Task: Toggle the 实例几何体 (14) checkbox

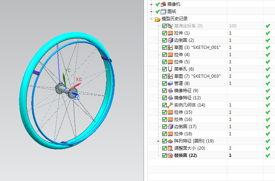Action: [164, 105]
